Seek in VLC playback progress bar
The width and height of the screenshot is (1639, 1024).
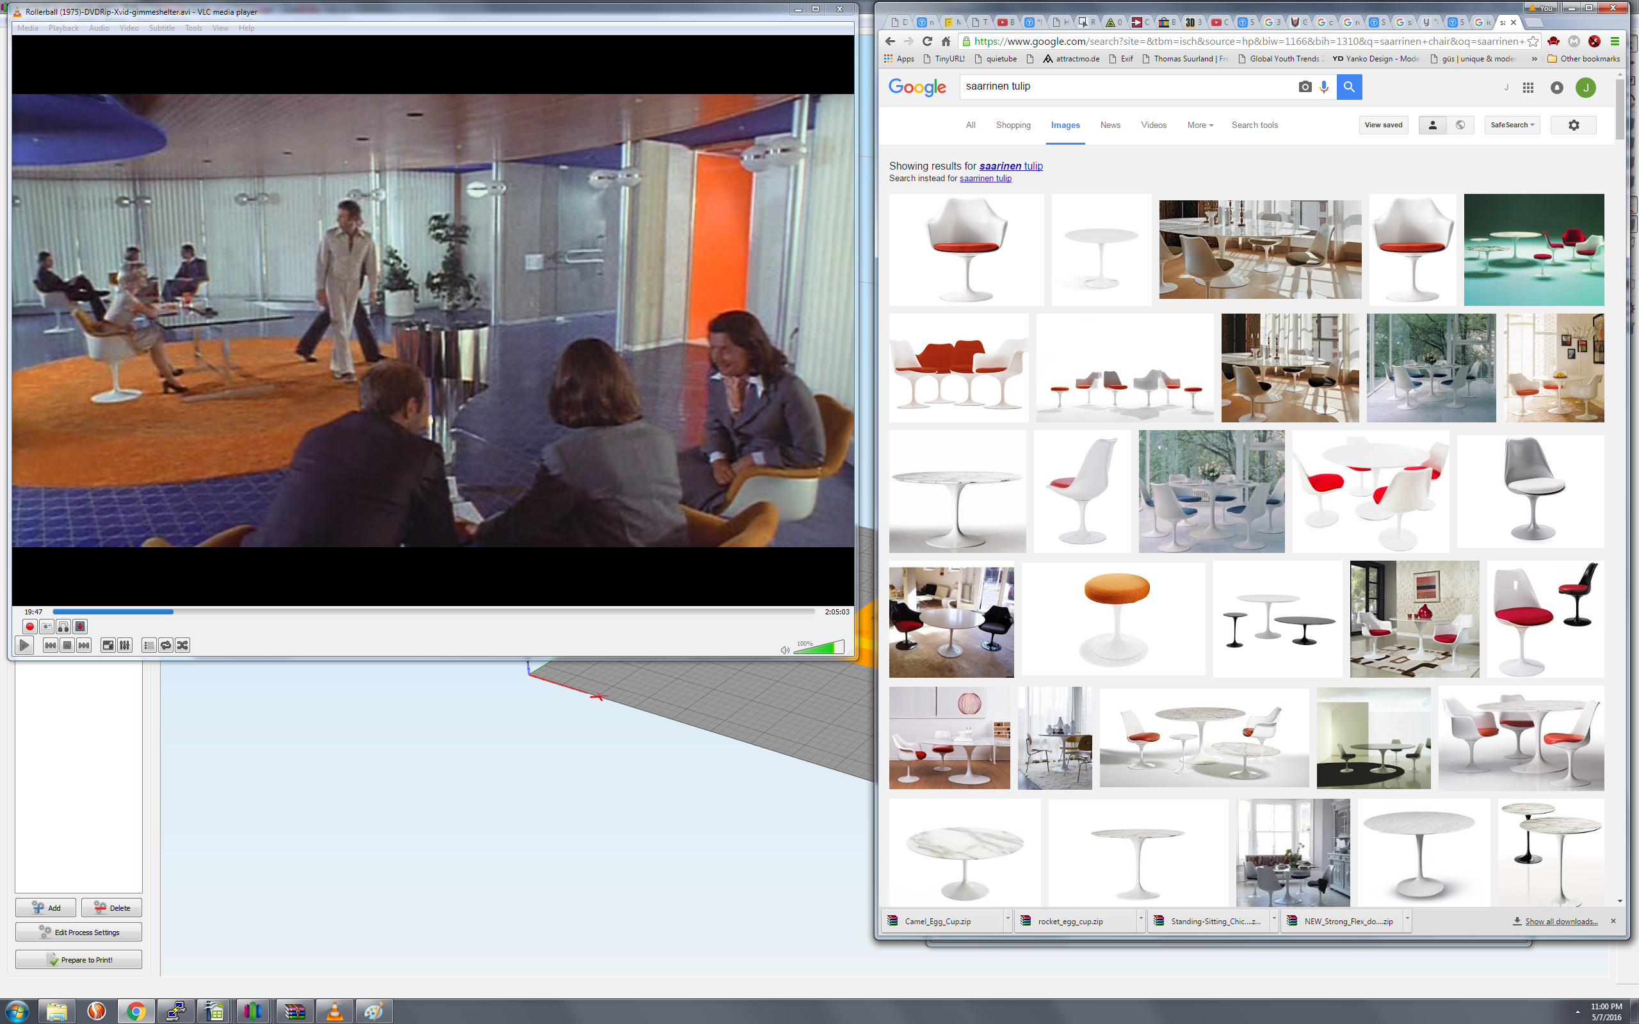pos(433,612)
